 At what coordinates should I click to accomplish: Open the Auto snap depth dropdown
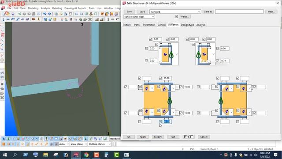click(x=64, y=144)
